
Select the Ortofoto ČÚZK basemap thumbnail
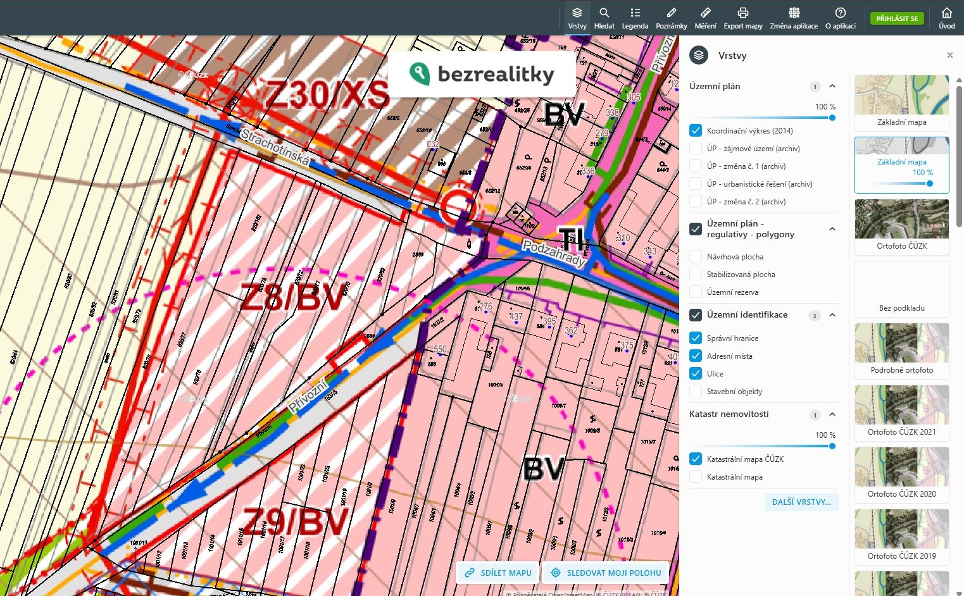click(x=901, y=226)
